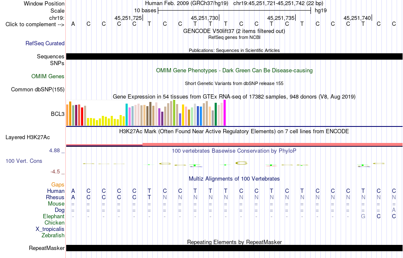
Task: Click the 'Click to complement' label
Action: (35, 25)
